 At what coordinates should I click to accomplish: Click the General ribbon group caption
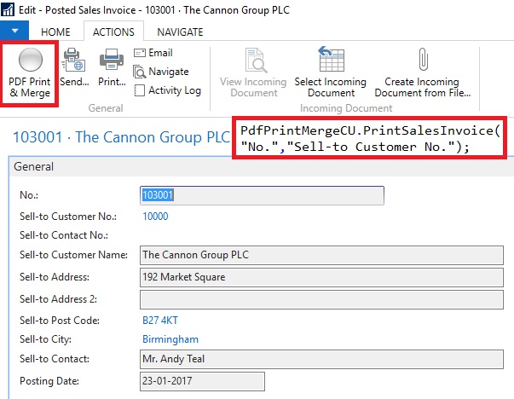tap(106, 108)
